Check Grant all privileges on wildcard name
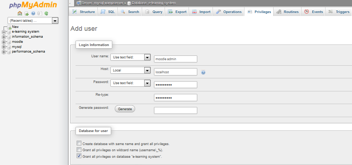352x165 pixels. point(79,149)
